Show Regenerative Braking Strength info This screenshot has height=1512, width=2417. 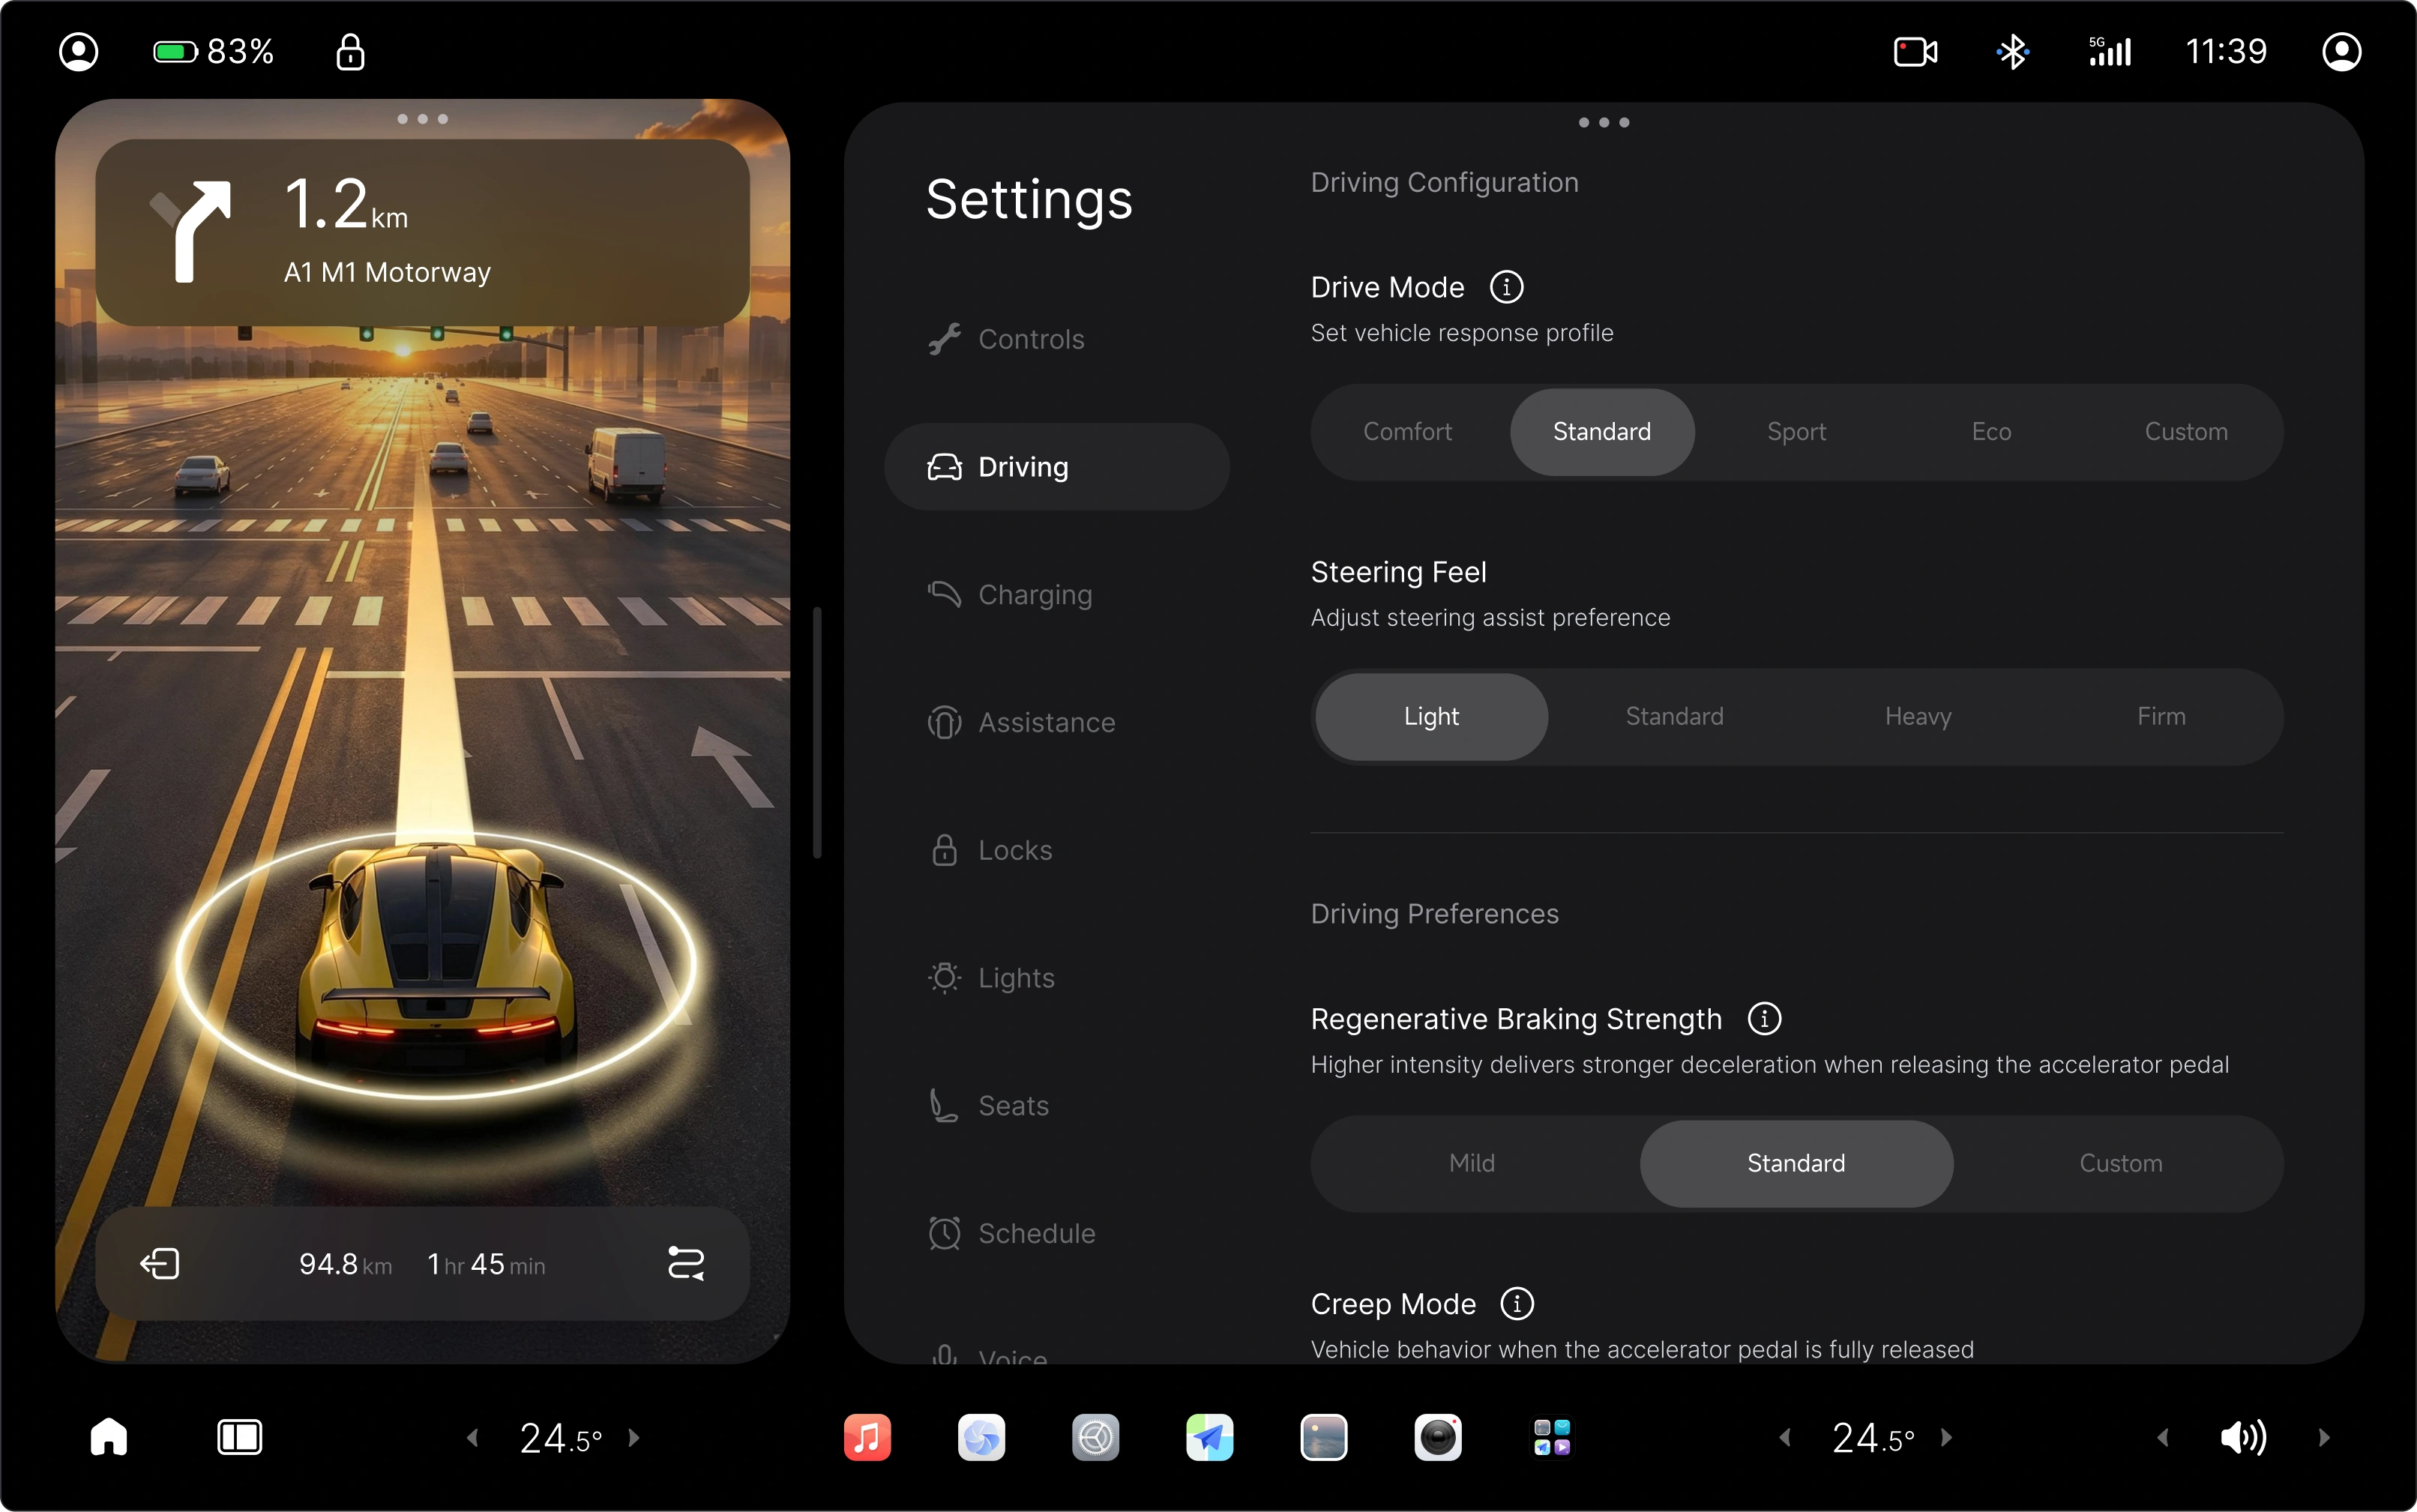(x=1765, y=1019)
